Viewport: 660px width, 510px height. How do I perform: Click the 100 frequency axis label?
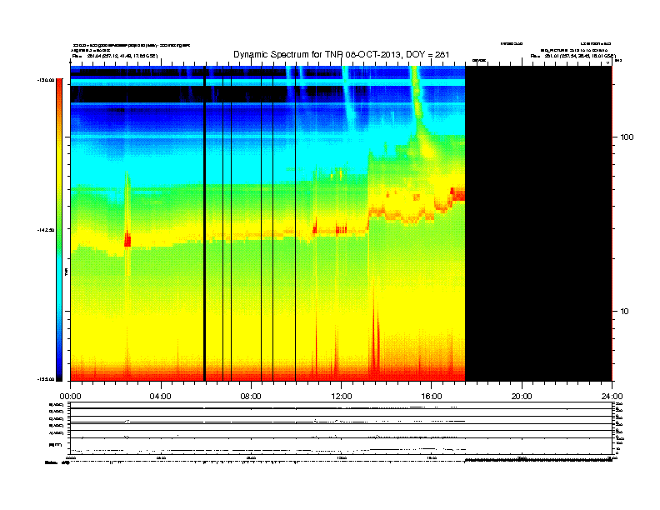(627, 137)
